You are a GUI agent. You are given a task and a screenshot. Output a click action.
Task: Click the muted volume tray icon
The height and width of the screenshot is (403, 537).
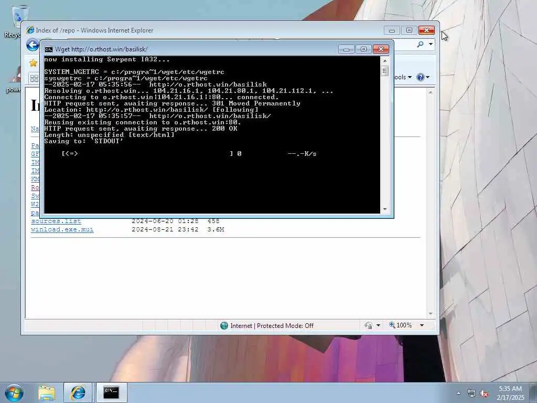coord(484,394)
